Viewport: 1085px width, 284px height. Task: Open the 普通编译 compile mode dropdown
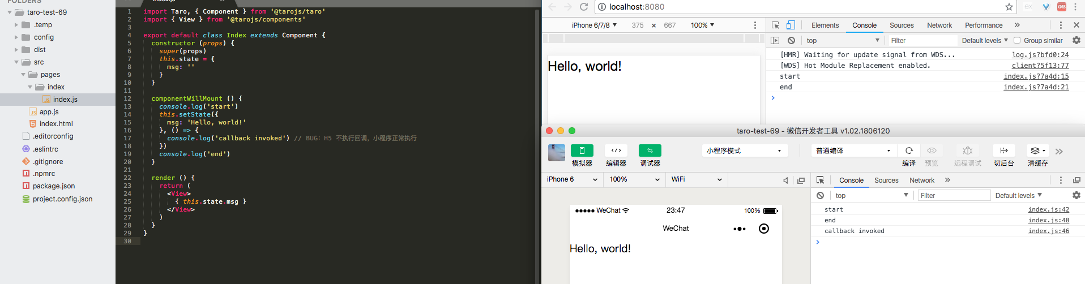point(853,150)
